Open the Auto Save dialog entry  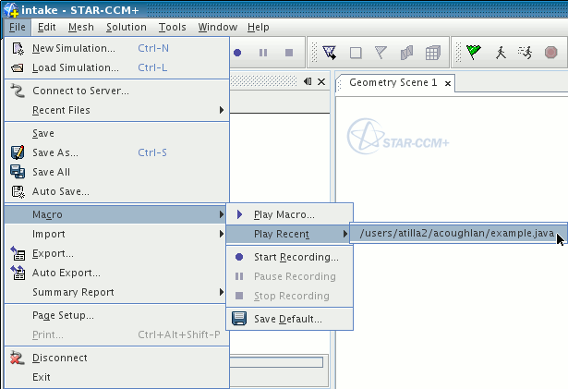(117, 191)
